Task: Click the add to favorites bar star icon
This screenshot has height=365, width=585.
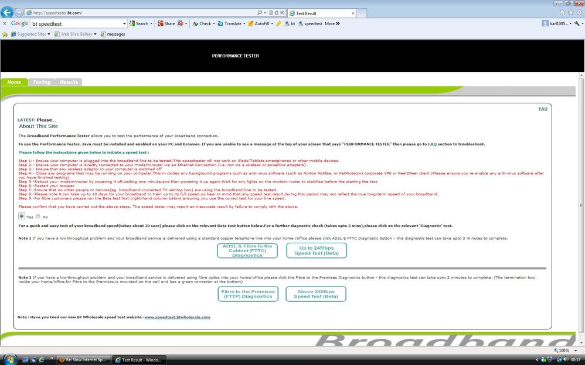Action: click(5, 35)
